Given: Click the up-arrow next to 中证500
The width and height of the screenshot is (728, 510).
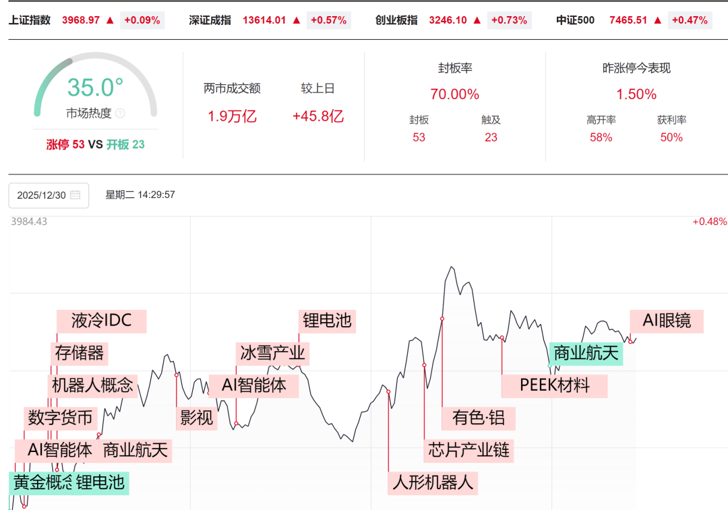Looking at the screenshot, I should point(659,20).
